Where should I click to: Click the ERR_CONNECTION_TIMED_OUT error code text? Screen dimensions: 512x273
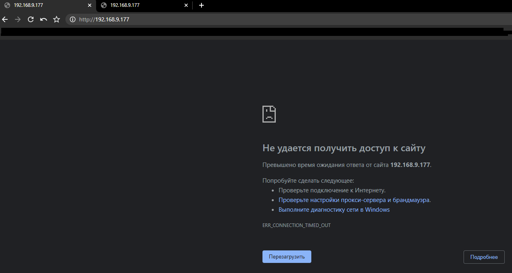(296, 225)
